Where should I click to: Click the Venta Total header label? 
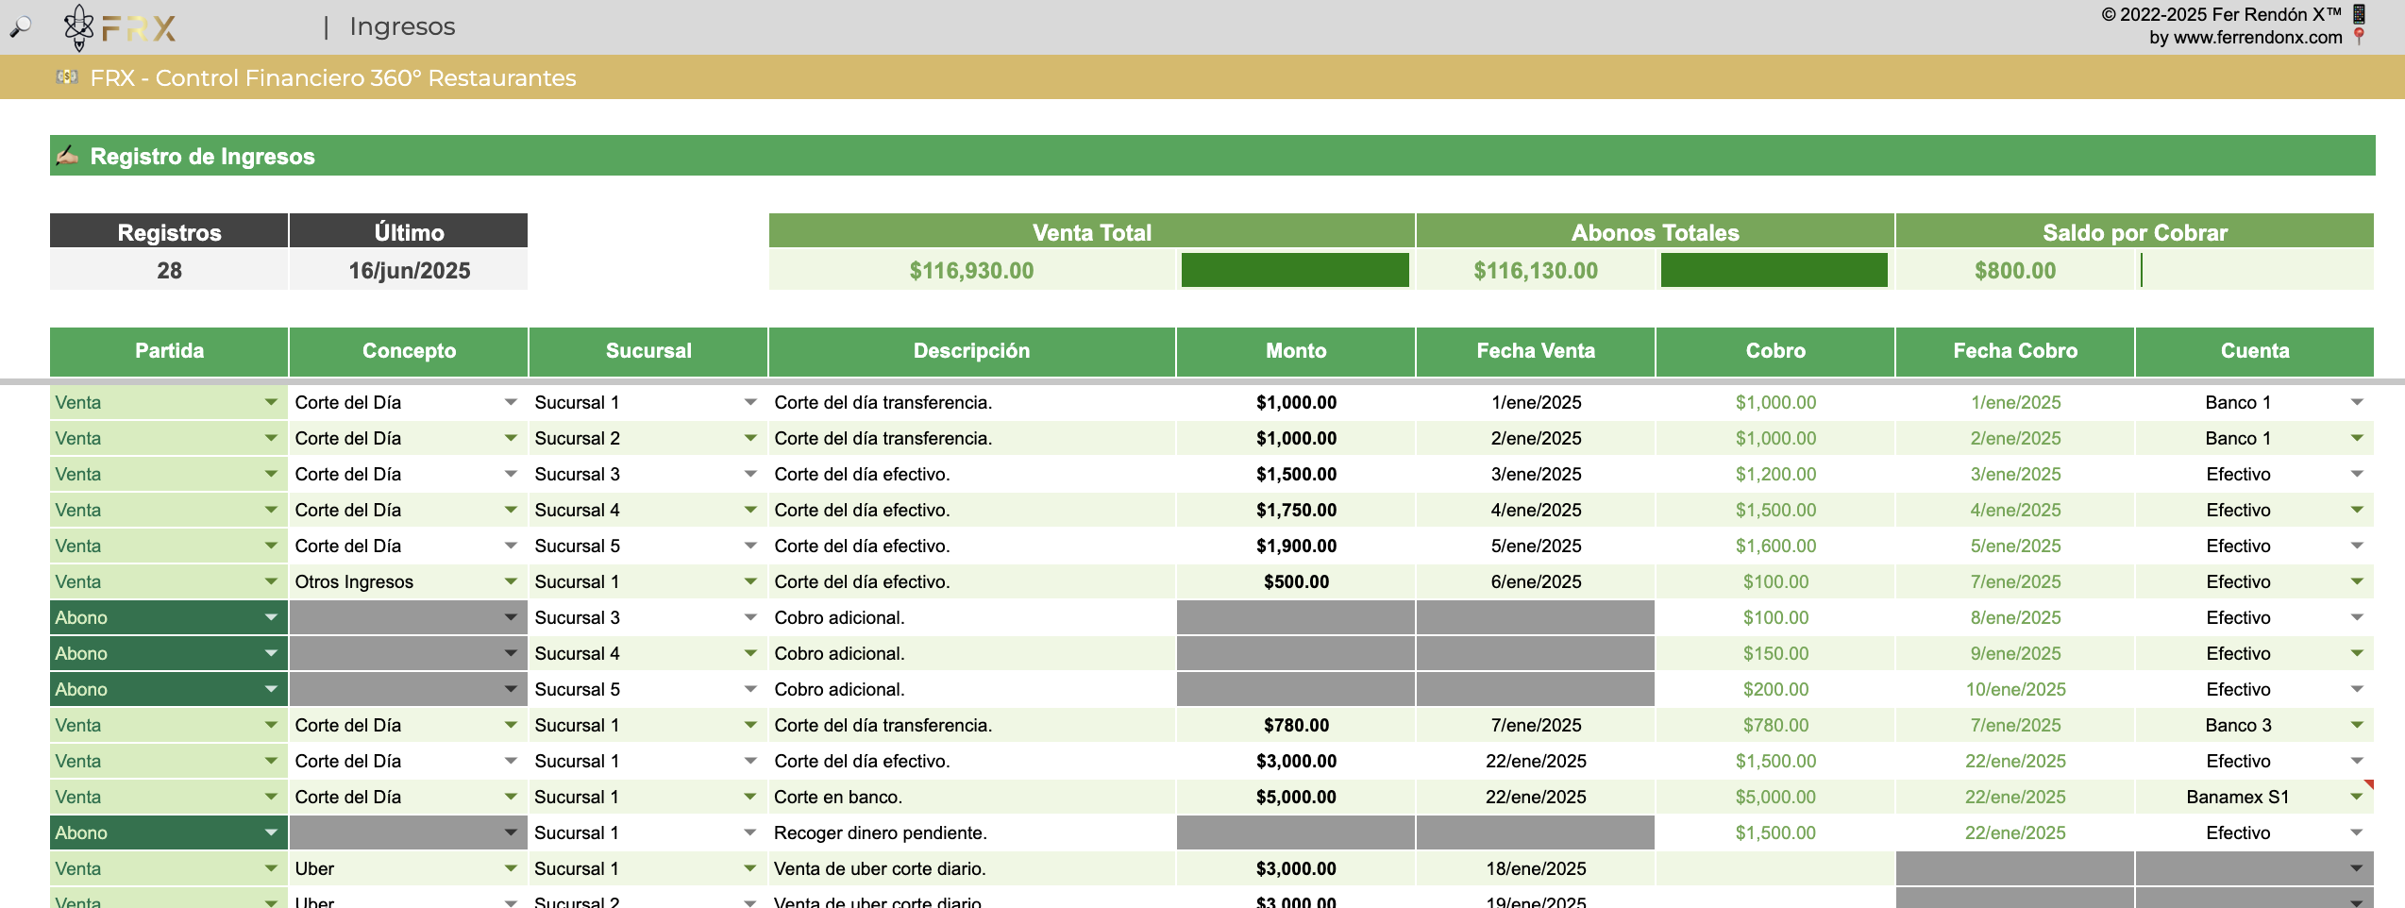coord(1092,232)
